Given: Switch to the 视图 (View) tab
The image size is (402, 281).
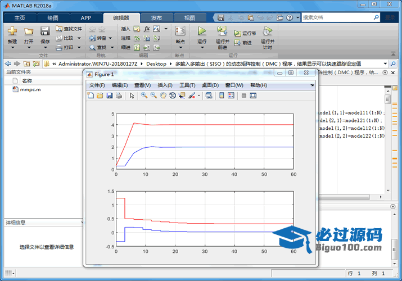Looking at the screenshot, I should point(189,17).
